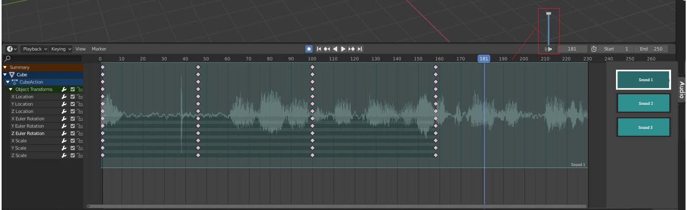The image size is (687, 210).
Task: Click the Z Scale wrench icon
Action: click(x=64, y=155)
